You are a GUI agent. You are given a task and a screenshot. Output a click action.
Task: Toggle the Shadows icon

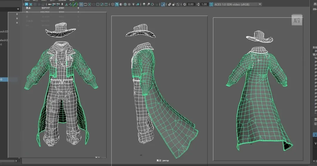[137, 4]
